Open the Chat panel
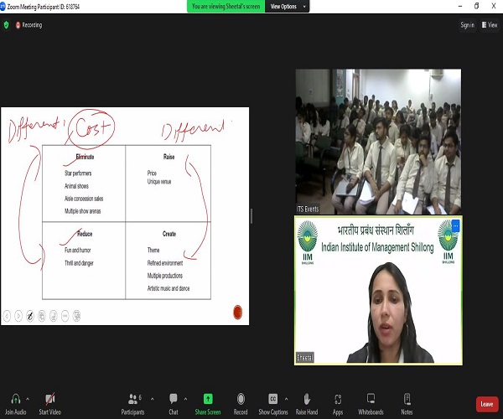Screen dimensions: 503x419 pos(174,404)
